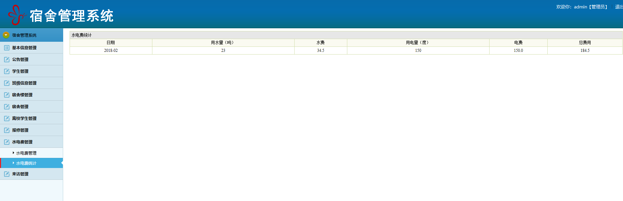Click the edit icon beside 水电费管理 parent
This screenshot has width=623, height=201.
pos(7,142)
